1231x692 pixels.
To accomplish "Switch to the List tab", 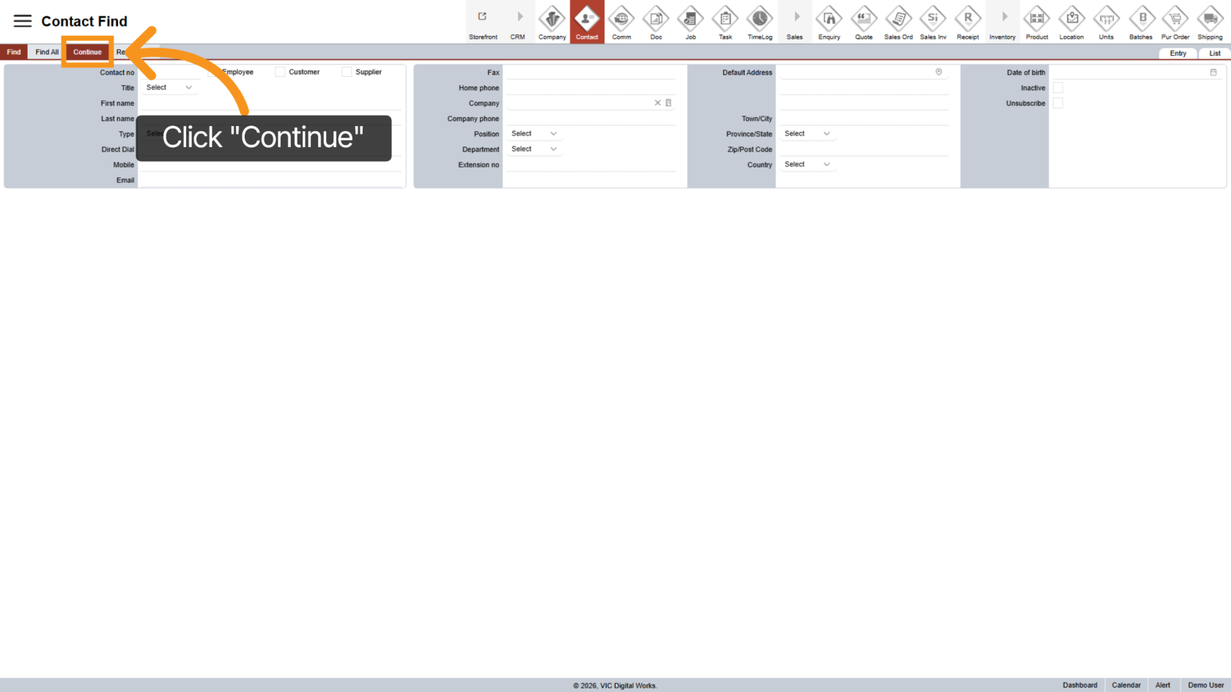I will 1214,53.
